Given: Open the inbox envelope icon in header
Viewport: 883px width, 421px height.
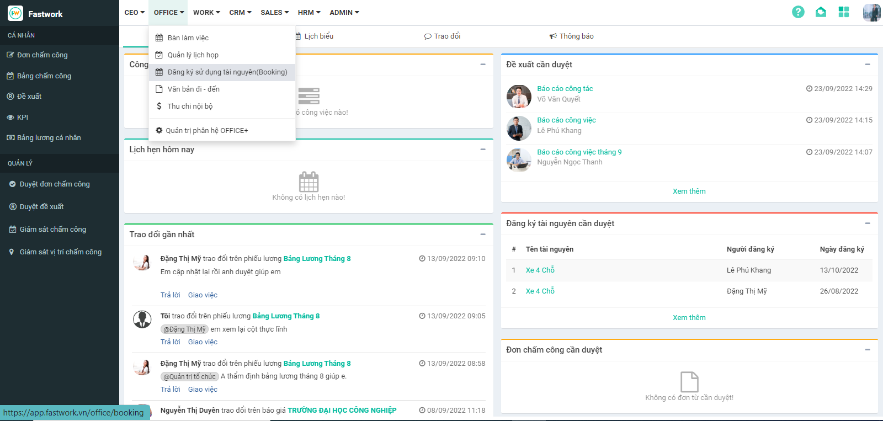Looking at the screenshot, I should (821, 12).
